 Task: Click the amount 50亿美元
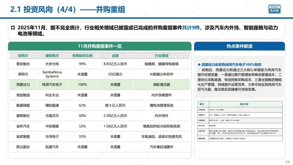coord(115,74)
